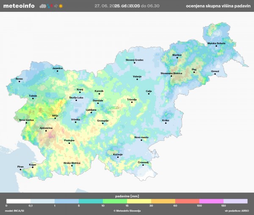Click the '© Meteoinfo Slovenija' copyright text
This screenshot has width=254, height=215.
[127, 211]
